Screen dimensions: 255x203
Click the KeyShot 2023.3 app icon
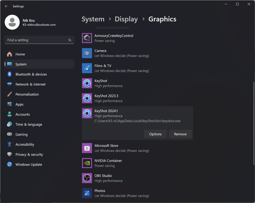coord(87,98)
